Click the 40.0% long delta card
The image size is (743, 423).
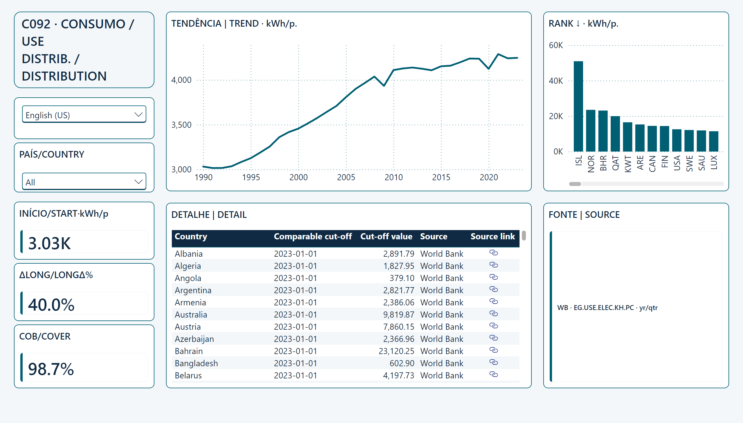click(x=84, y=303)
